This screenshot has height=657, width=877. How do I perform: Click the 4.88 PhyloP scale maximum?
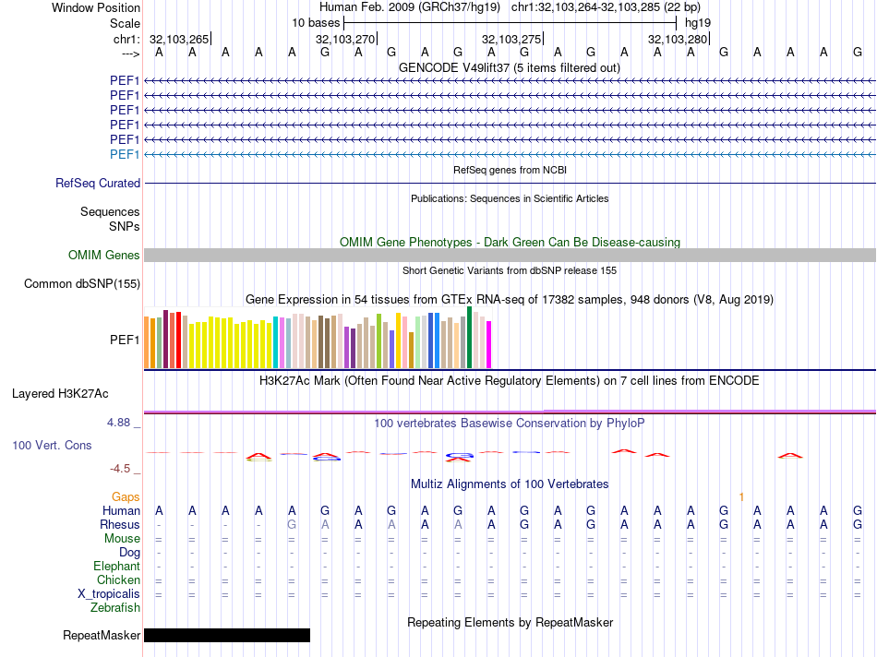click(x=118, y=423)
